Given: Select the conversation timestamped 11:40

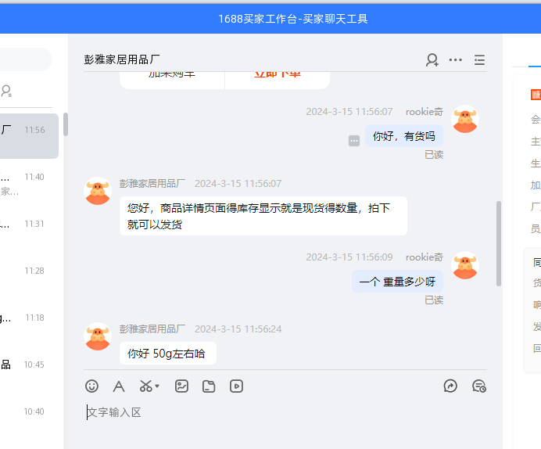Looking at the screenshot, I should (x=30, y=183).
